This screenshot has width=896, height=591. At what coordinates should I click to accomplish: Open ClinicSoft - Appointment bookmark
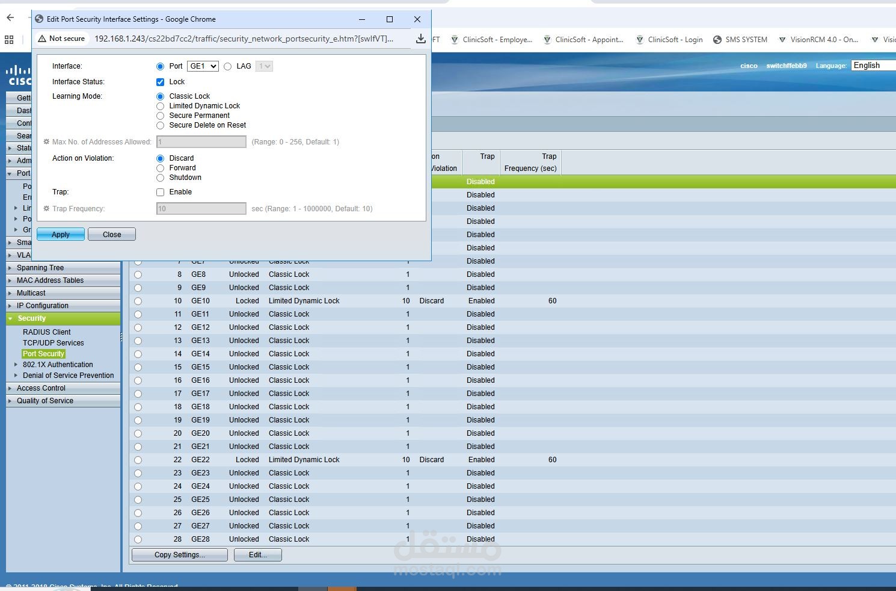click(583, 40)
